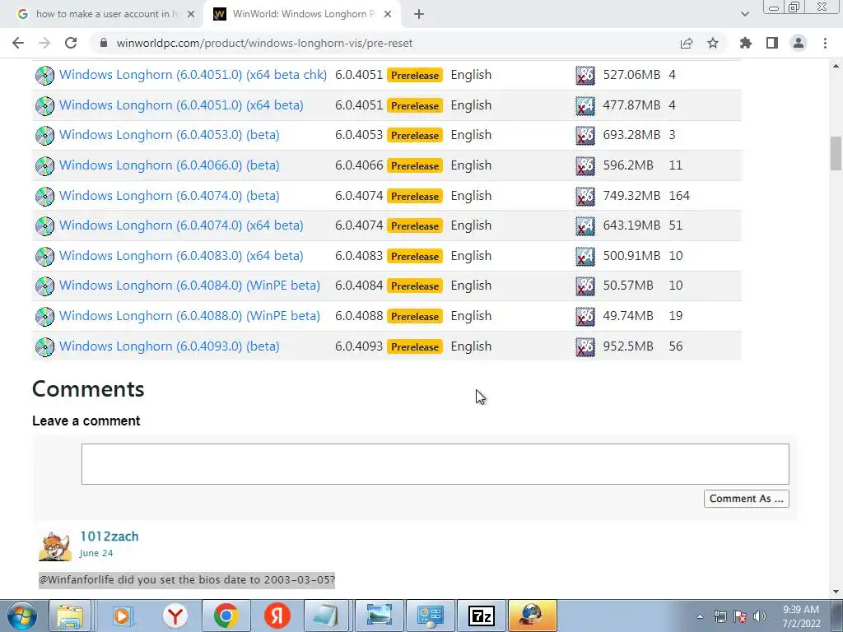Open the tab search chevron
The image size is (843, 632).
(x=744, y=14)
